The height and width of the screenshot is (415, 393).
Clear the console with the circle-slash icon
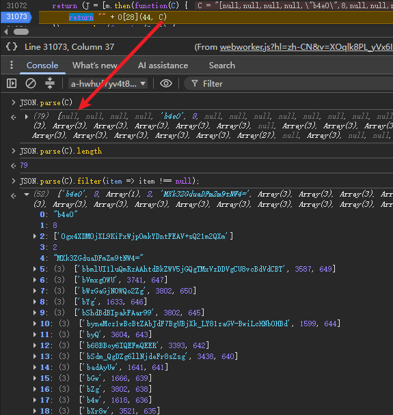pos(31,84)
